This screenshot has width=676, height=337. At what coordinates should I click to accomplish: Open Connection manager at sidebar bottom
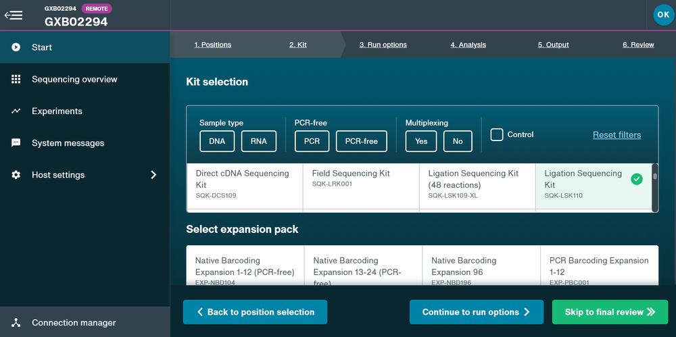[x=85, y=322]
